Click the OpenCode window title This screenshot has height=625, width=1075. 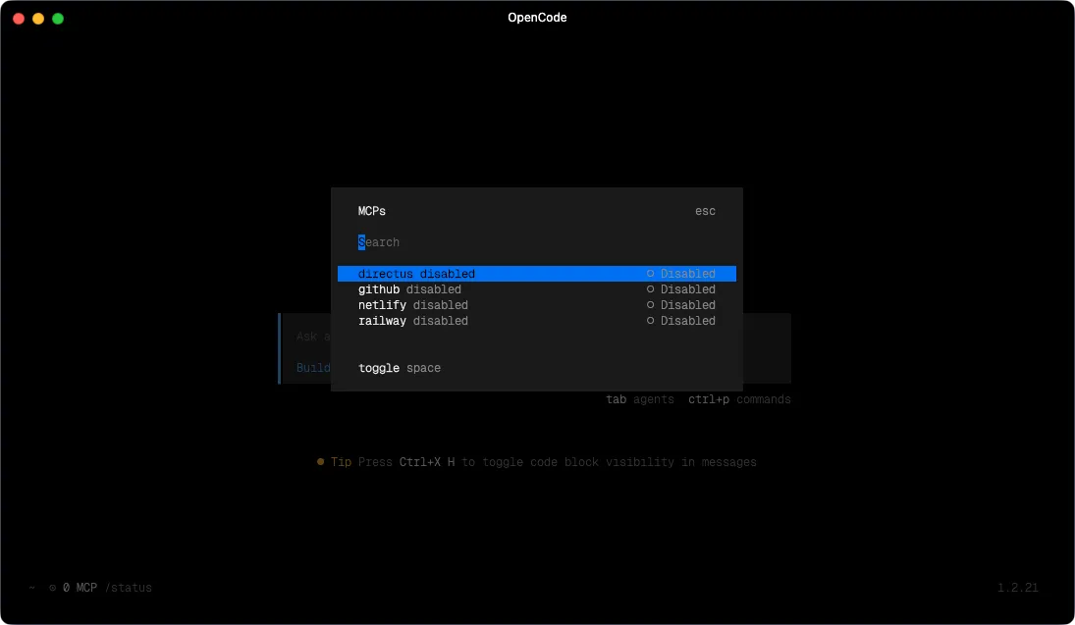click(537, 17)
